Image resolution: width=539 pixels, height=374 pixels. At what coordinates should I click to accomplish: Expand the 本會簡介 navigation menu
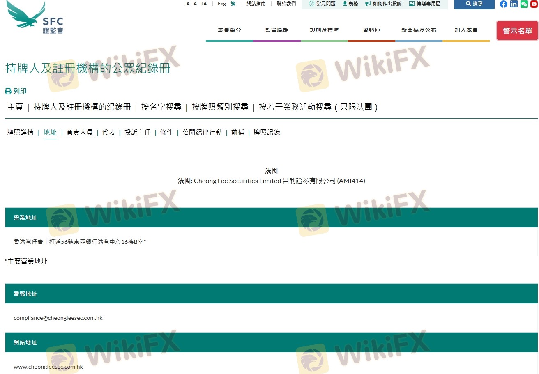coord(229,30)
